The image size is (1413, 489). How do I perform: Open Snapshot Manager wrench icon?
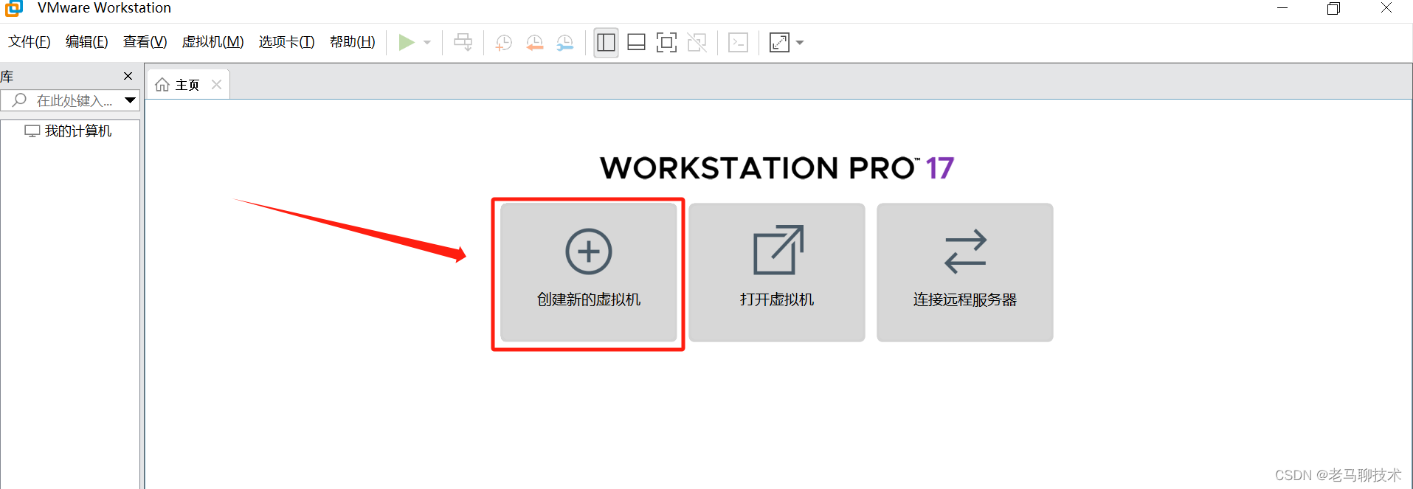tap(564, 43)
